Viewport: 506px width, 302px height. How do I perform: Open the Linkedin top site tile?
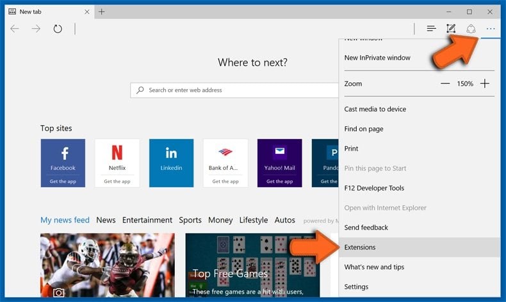[172, 163]
